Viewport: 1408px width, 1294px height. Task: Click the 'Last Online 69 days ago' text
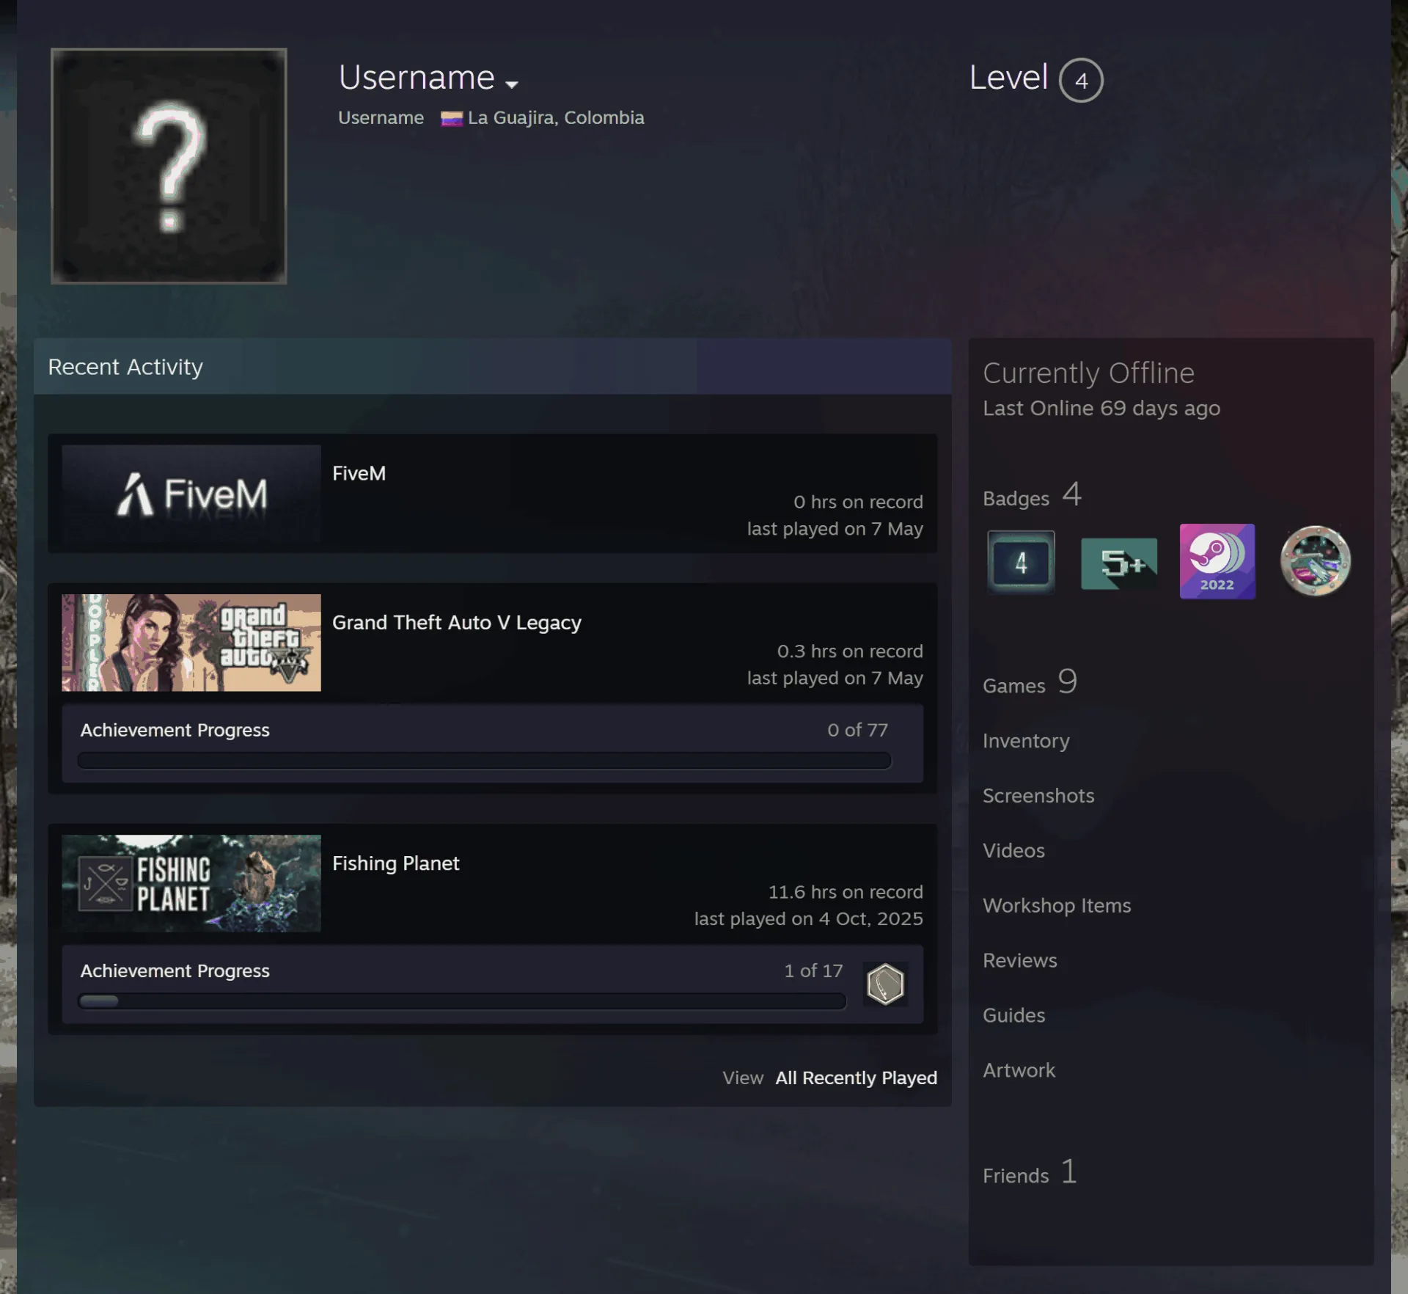click(1101, 408)
